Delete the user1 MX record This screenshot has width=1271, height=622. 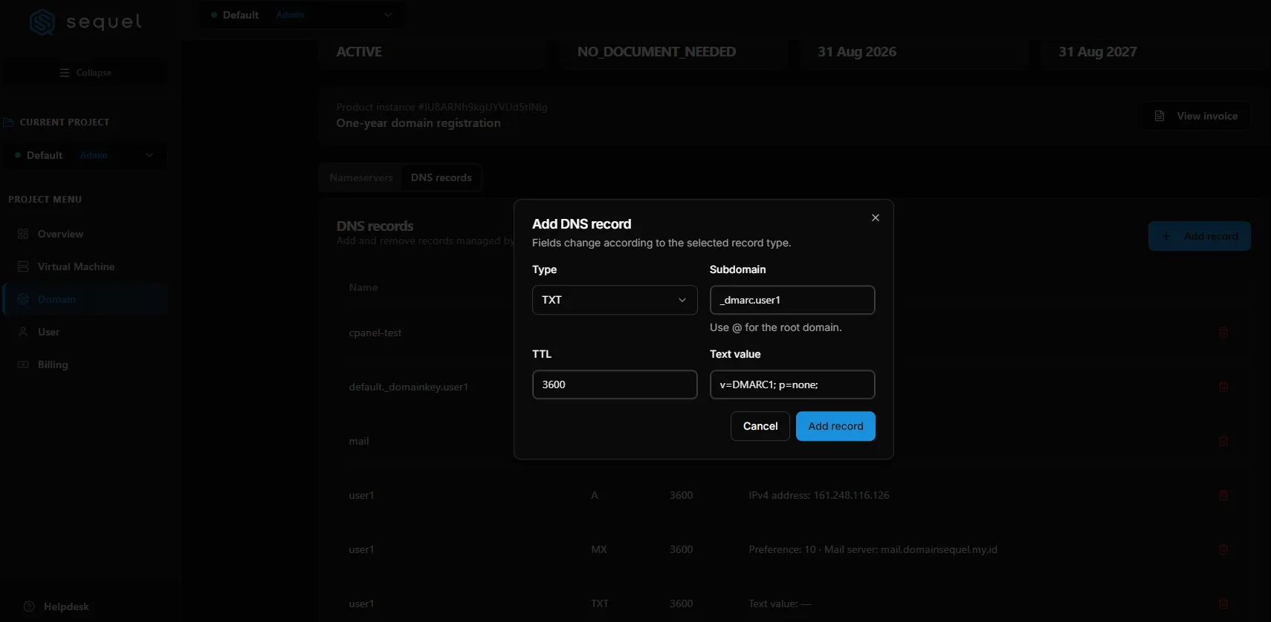click(1223, 549)
